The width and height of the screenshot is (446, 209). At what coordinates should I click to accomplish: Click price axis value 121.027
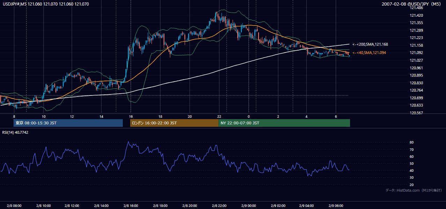click(x=416, y=60)
